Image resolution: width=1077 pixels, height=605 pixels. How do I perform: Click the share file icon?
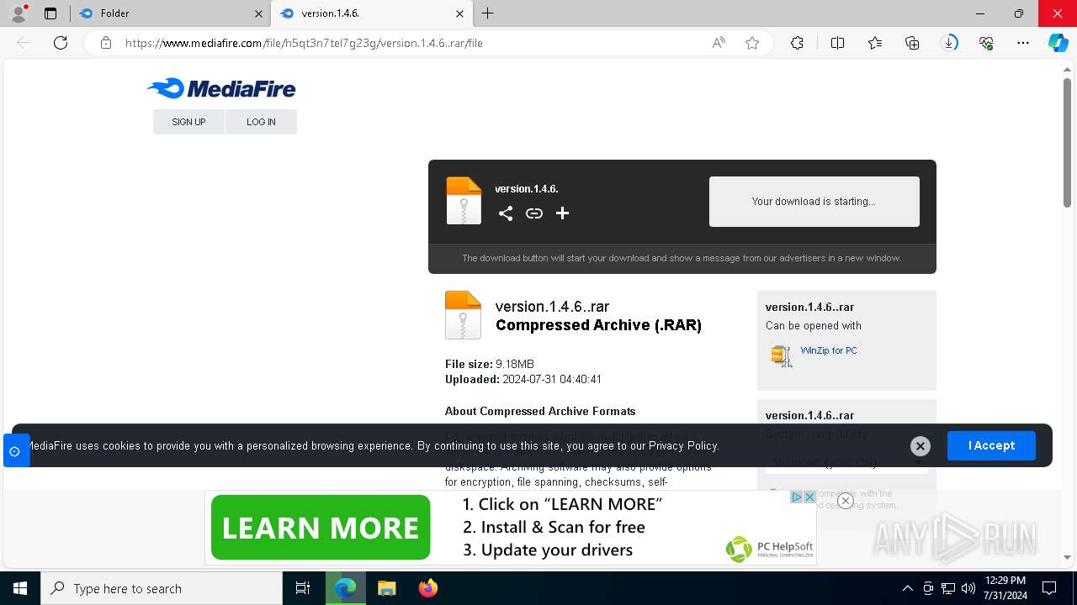(506, 213)
